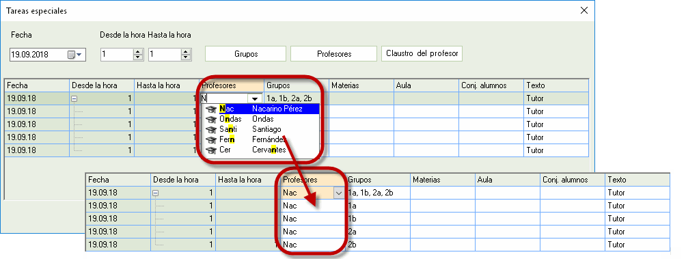This screenshot has height=259, width=686.
Task: Click Texto header in lower grid
Action: click(x=637, y=180)
